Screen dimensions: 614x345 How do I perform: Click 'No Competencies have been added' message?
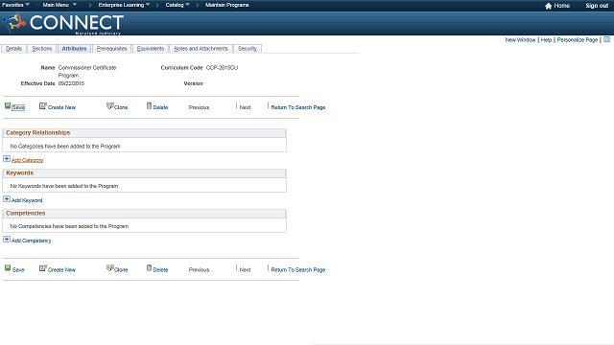[69, 226]
